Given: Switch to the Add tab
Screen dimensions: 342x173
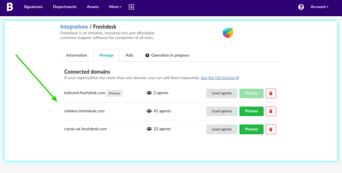Looking at the screenshot, I should coord(129,55).
